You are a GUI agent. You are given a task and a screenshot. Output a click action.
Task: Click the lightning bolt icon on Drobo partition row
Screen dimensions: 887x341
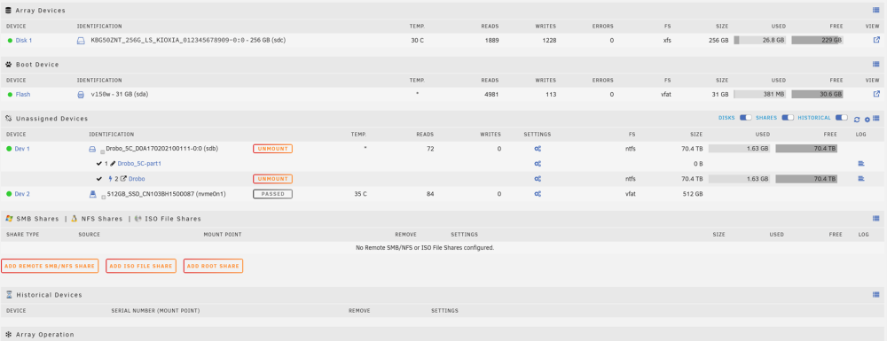click(x=110, y=179)
